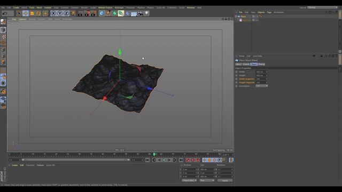
Task: Record active objects keyframe
Action: [x=188, y=160]
